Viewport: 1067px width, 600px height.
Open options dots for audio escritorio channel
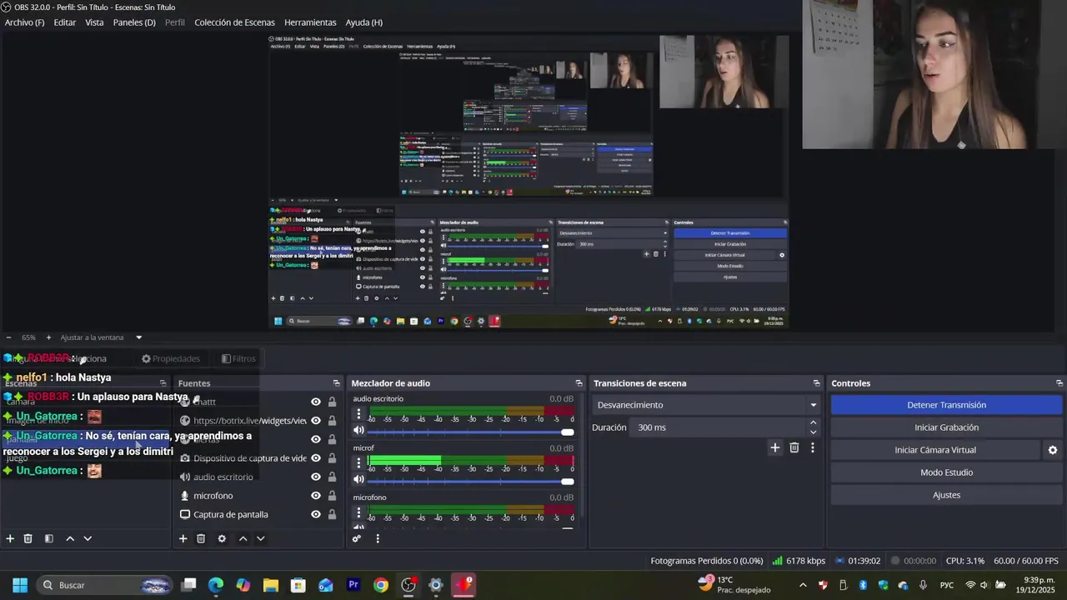(359, 414)
